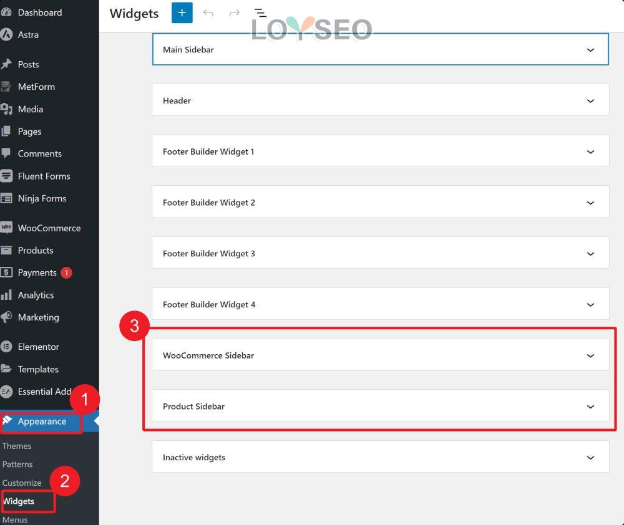
Task: Open the WooCommerce menu label
Action: (49, 228)
